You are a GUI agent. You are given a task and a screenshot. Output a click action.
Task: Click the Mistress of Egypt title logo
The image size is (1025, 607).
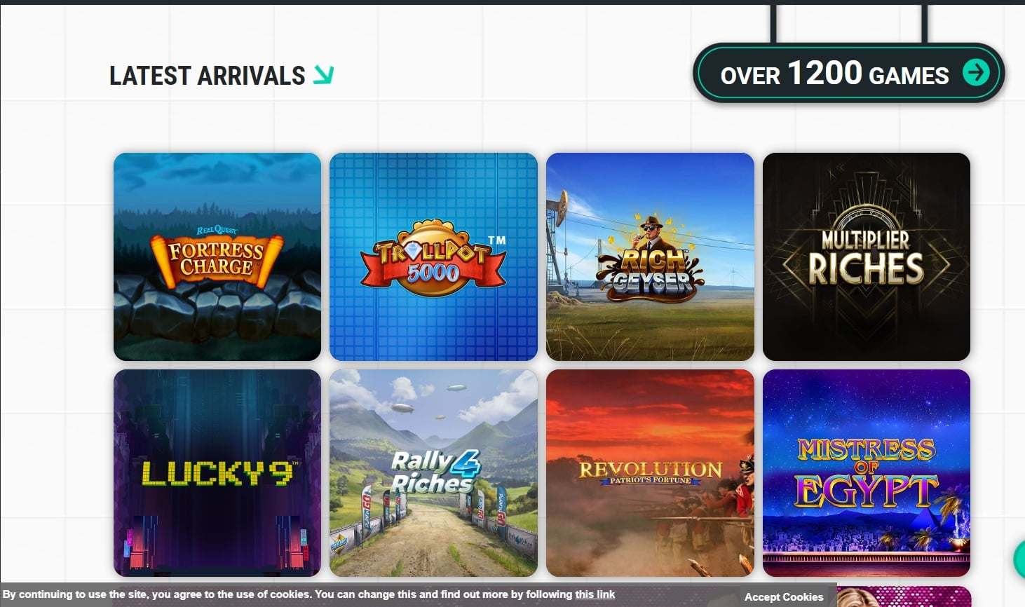[x=867, y=472]
